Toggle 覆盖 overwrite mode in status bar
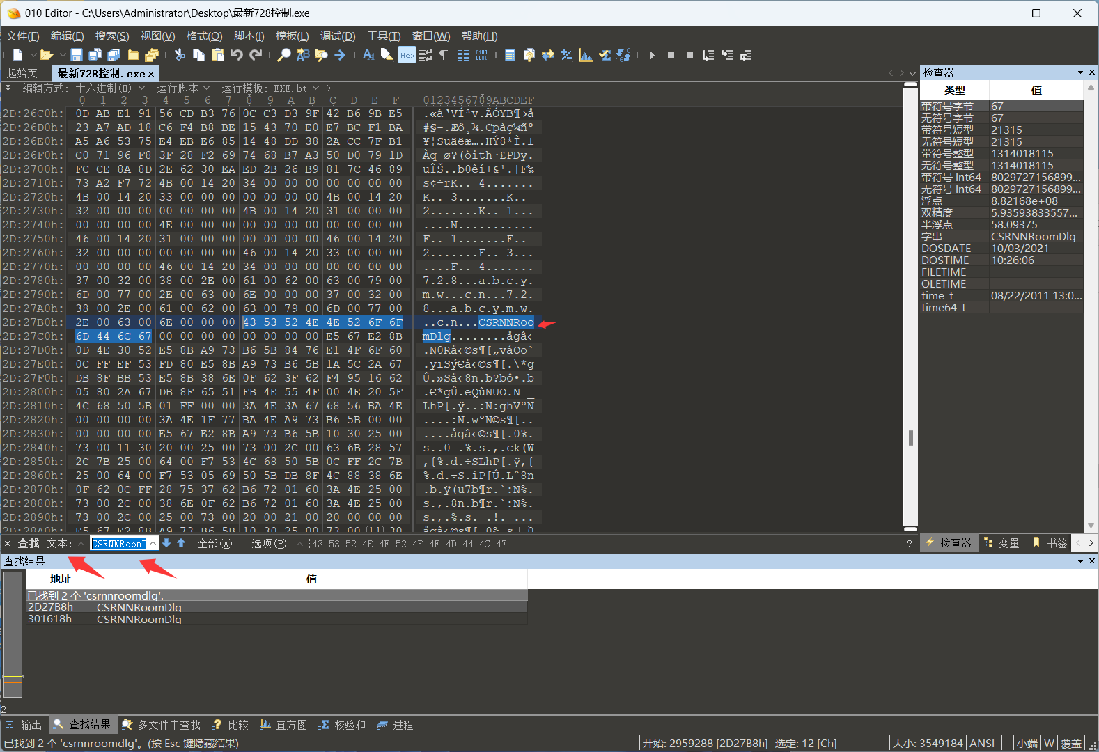 pyautogui.click(x=1070, y=743)
